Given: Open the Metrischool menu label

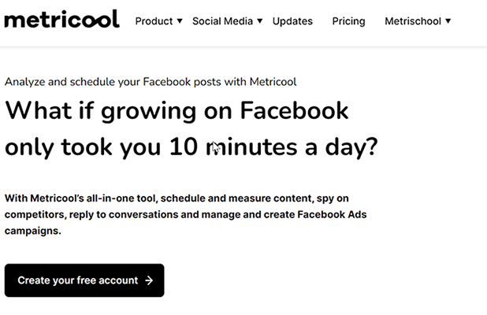Looking at the screenshot, I should click(x=413, y=21).
